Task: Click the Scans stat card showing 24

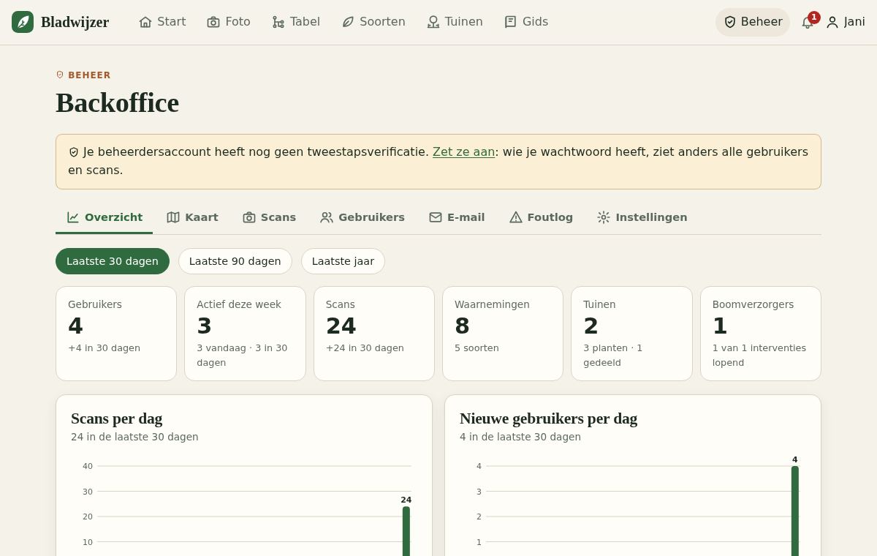Action: 374,334
